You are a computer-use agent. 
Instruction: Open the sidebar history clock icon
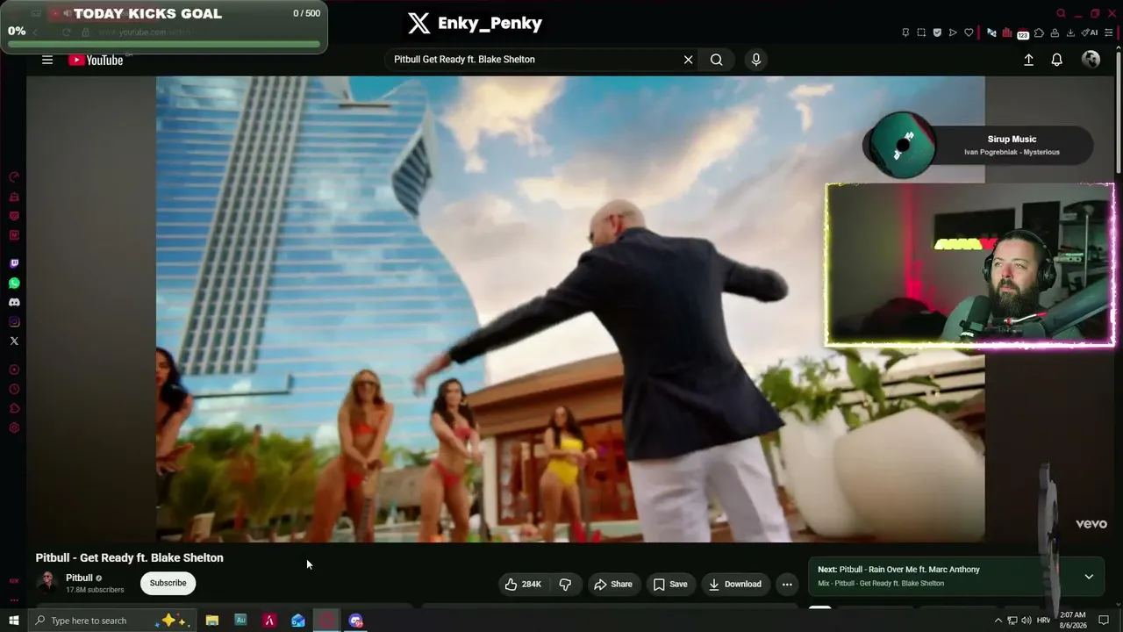[14, 389]
